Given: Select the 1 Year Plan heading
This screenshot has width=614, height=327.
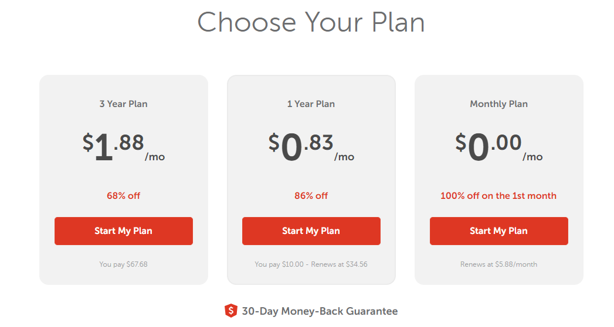Looking at the screenshot, I should click(x=311, y=104).
